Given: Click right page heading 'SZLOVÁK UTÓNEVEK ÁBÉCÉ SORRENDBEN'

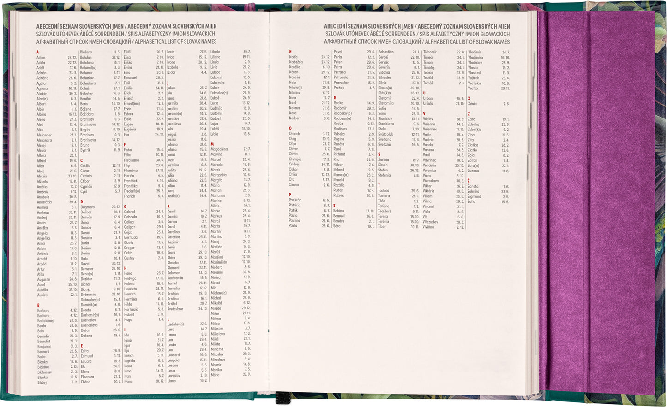Looking at the screenshot, I should 370,34.
